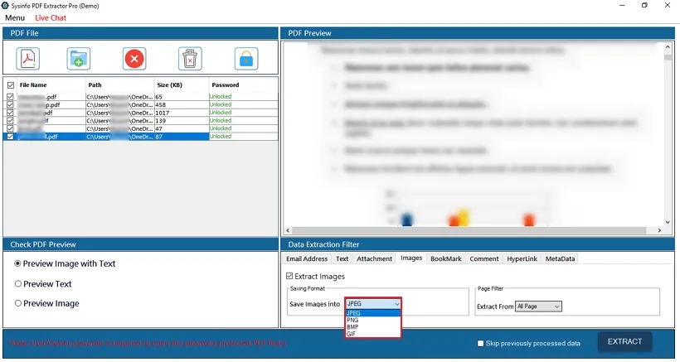
Task: Open the Menu menu
Action: click(x=15, y=17)
